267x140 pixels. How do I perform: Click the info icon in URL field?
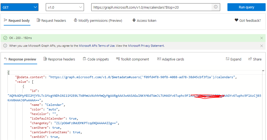coord(216,7)
